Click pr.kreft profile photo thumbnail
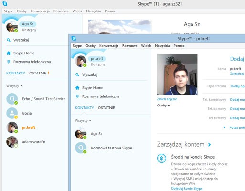Screen dimensions: 245x191 point(177,74)
